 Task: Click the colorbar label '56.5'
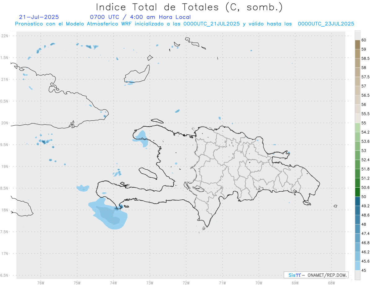click(x=365, y=95)
